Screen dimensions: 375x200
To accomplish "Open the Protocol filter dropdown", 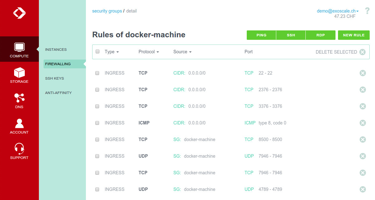I will (x=149, y=51).
